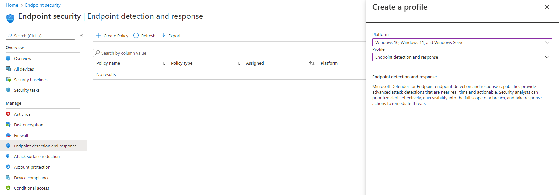The width and height of the screenshot is (559, 195).
Task: Click the Security baselines icon
Action: [x=8, y=80]
